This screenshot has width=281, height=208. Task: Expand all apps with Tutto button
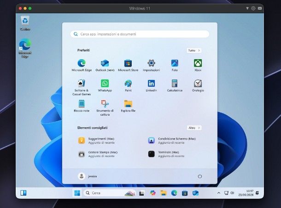(194, 51)
